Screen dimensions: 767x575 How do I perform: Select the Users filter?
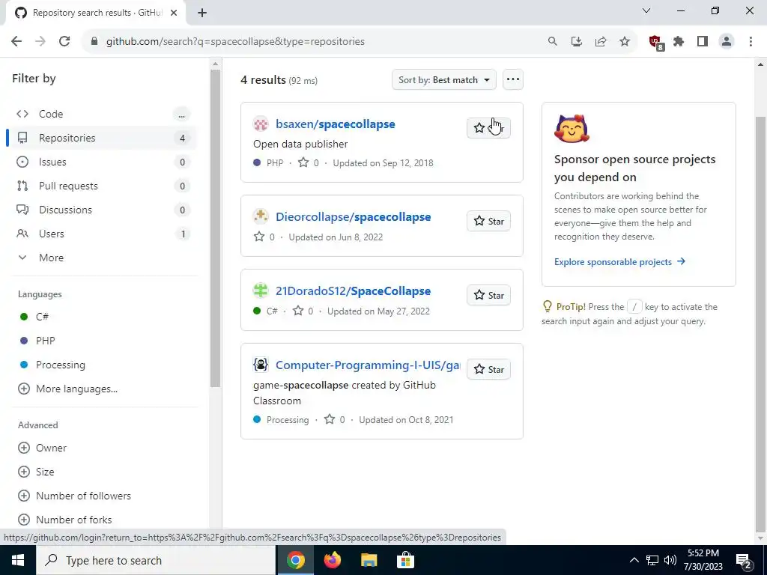[102, 234]
